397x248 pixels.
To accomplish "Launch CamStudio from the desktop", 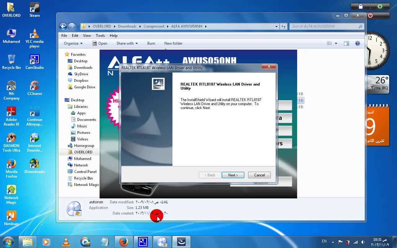I will [34, 62].
